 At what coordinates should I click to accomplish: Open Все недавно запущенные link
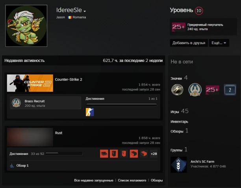pyautogui.click(x=94, y=181)
